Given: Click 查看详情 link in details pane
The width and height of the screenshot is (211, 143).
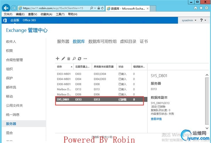Looking at the screenshot, I should point(156,119).
